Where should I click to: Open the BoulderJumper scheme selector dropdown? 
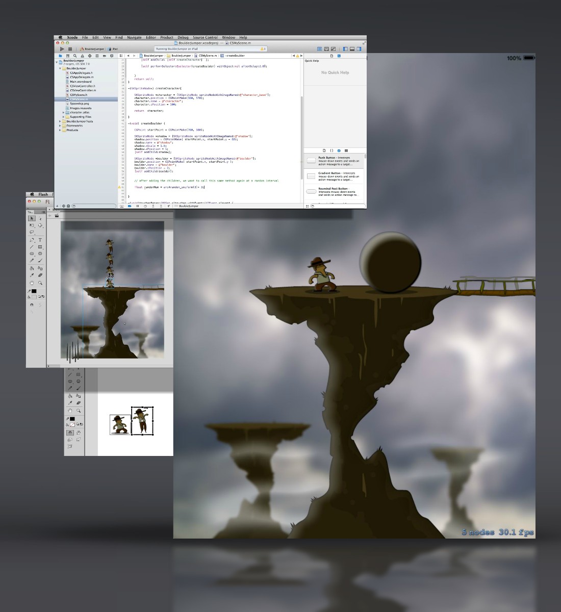(92, 49)
